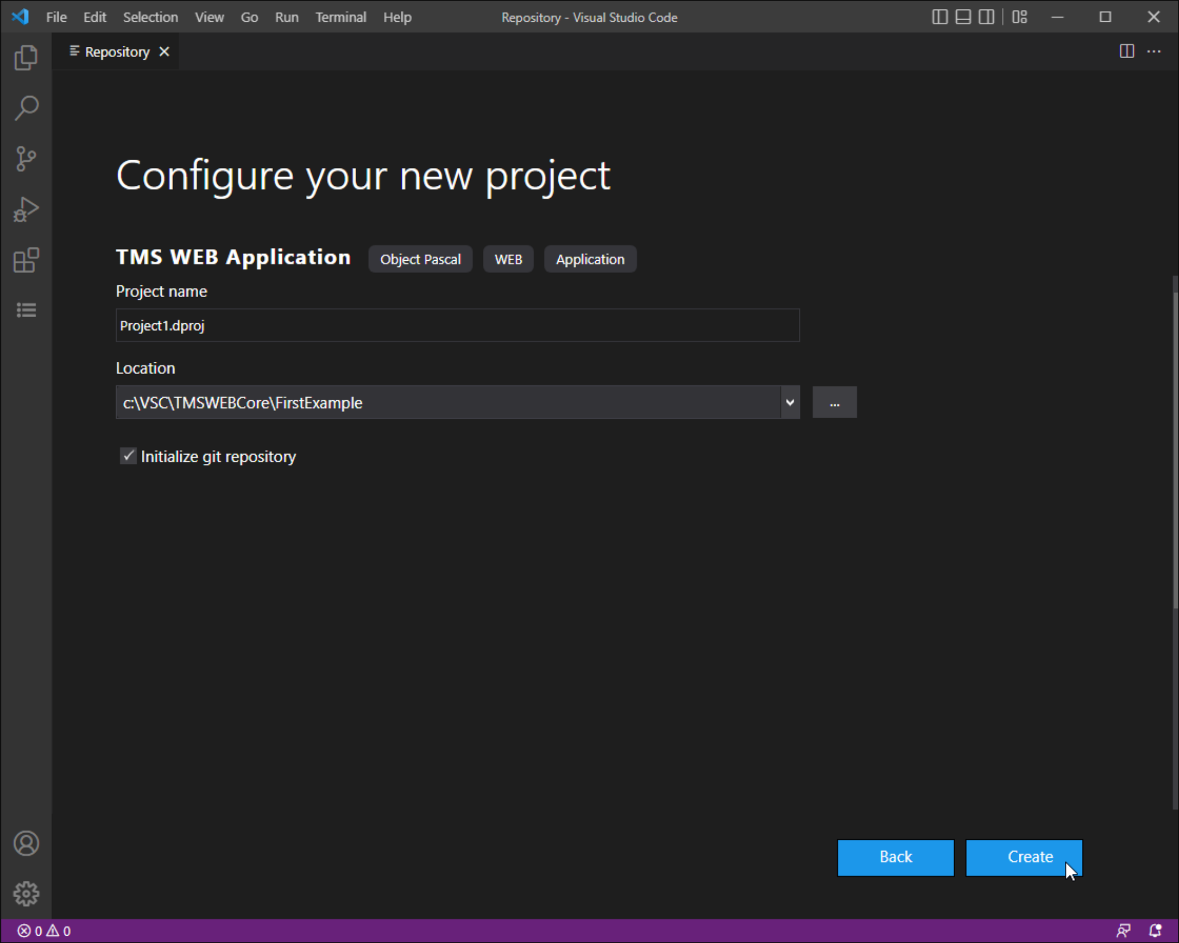Open the Edit menu

coord(95,17)
